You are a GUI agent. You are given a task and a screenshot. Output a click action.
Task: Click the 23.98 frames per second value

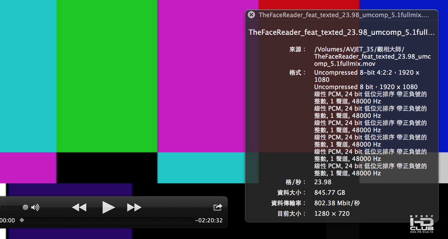coord(323,182)
